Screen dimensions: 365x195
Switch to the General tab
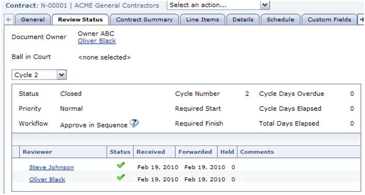coord(33,20)
